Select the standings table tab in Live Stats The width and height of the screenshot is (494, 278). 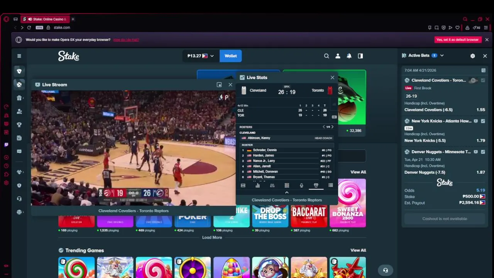click(x=287, y=186)
